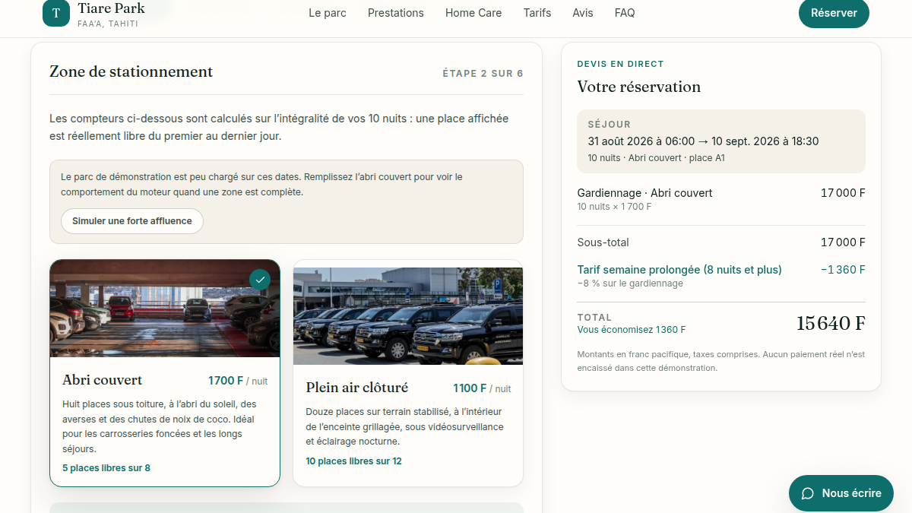
Task: Click the 10 nuits × 1 700 F detail
Action: pyautogui.click(x=614, y=207)
